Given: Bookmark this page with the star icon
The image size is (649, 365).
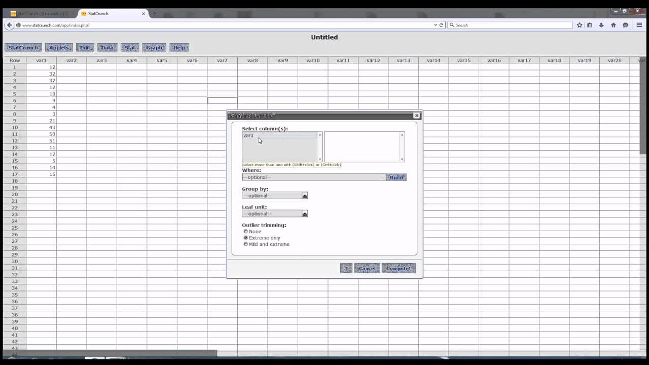Looking at the screenshot, I should [x=580, y=25].
